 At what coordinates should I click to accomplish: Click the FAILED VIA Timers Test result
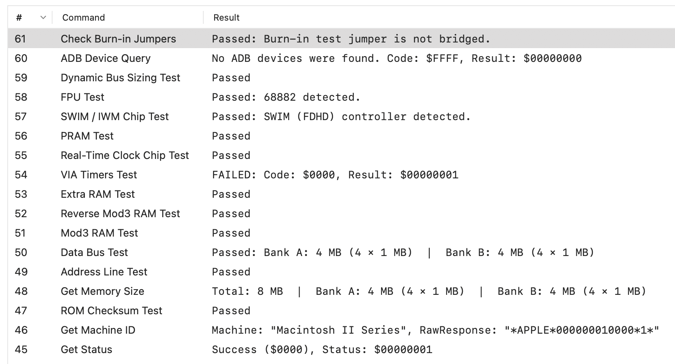tap(335, 175)
